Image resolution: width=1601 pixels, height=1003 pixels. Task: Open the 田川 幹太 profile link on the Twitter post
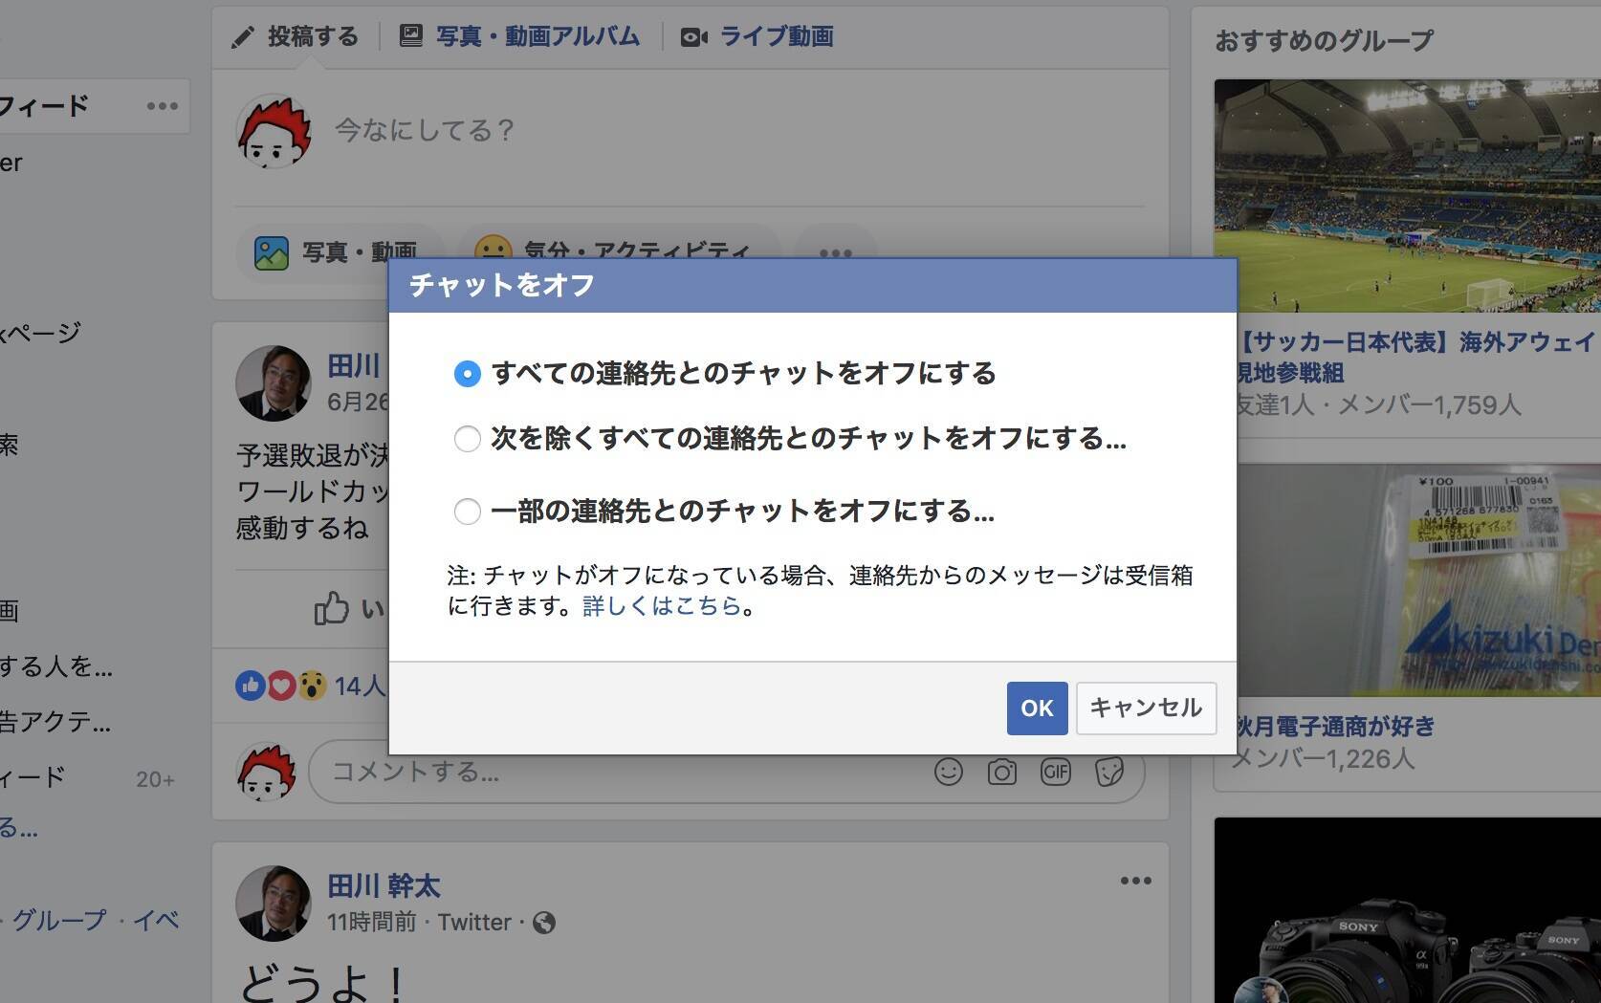click(384, 886)
